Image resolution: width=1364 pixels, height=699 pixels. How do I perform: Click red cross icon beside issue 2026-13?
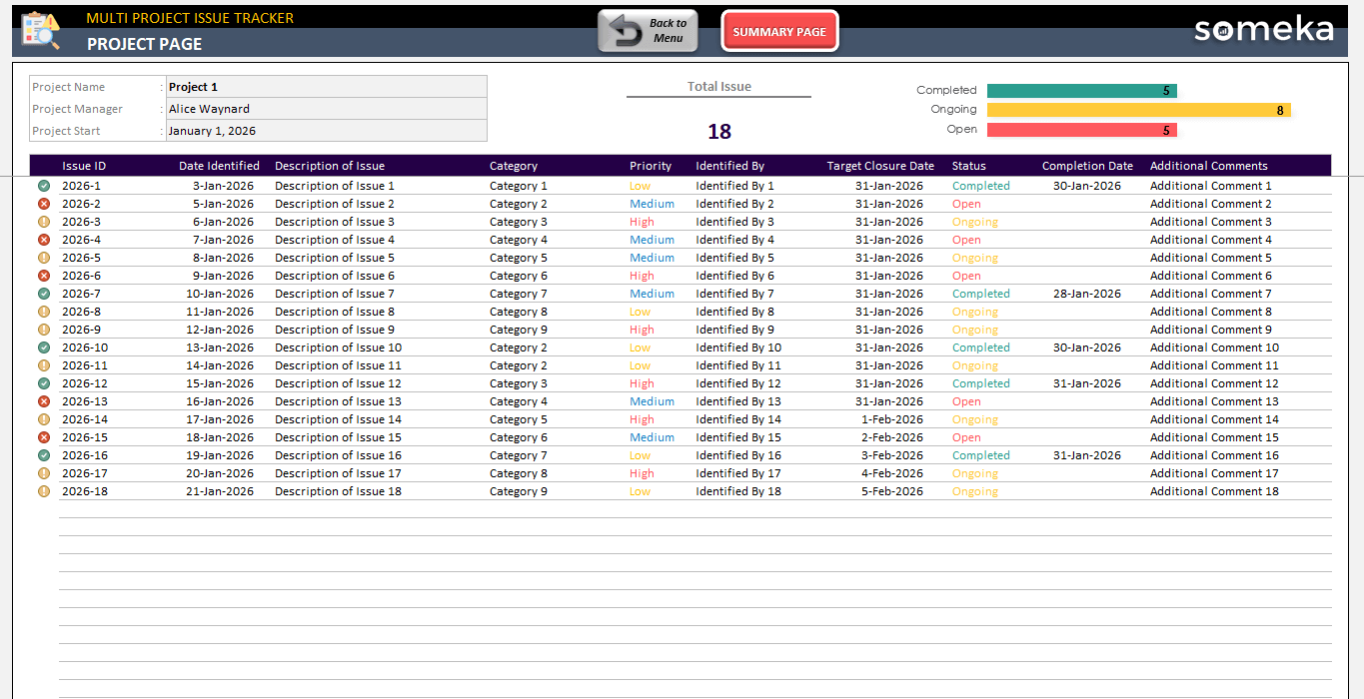[44, 401]
